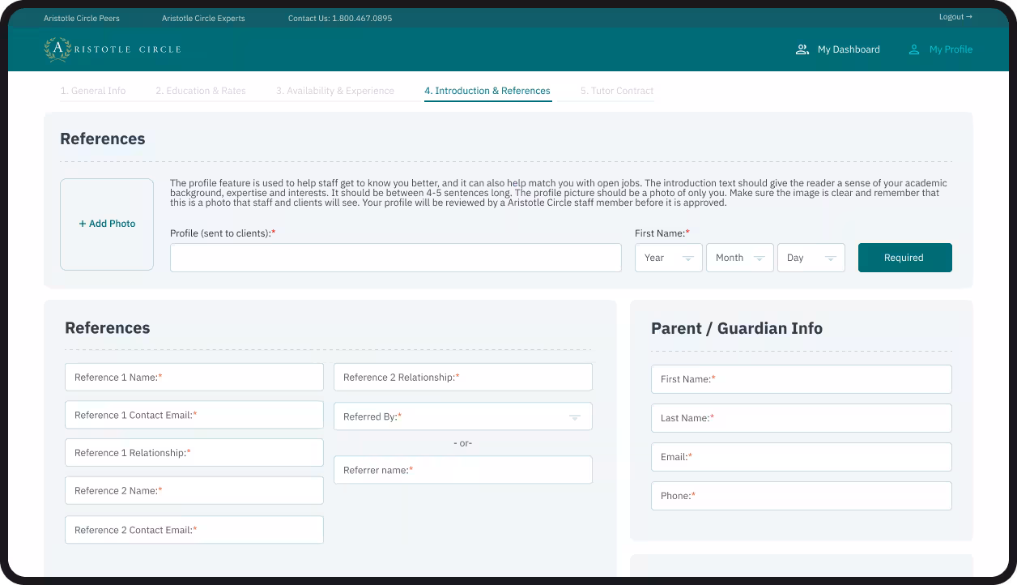Click the Reference 1 Name field
Image resolution: width=1017 pixels, height=585 pixels.
(x=194, y=377)
